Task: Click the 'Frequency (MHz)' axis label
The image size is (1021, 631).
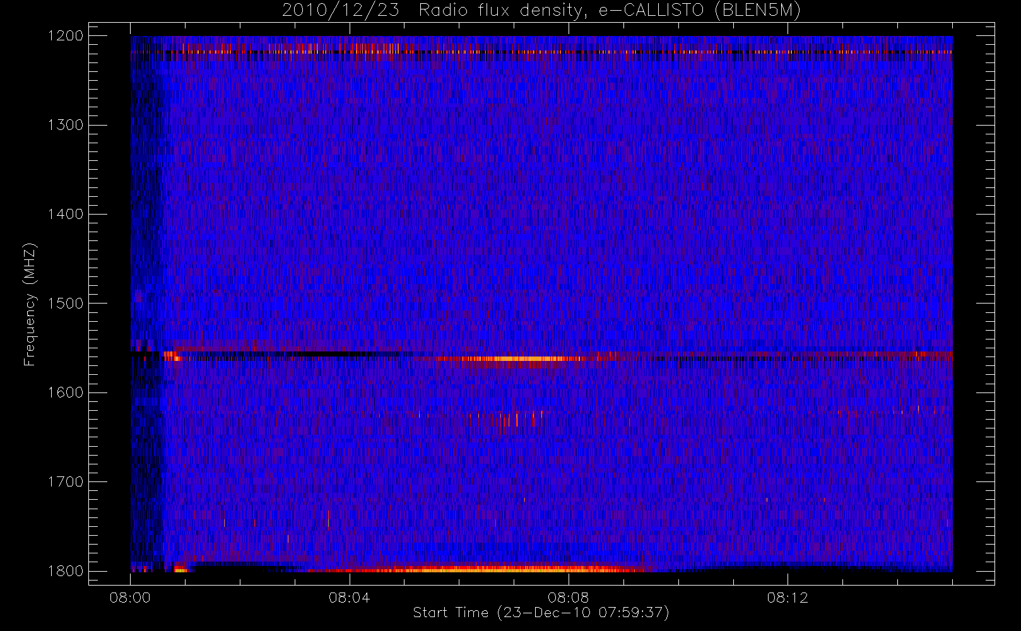Action: (30, 304)
